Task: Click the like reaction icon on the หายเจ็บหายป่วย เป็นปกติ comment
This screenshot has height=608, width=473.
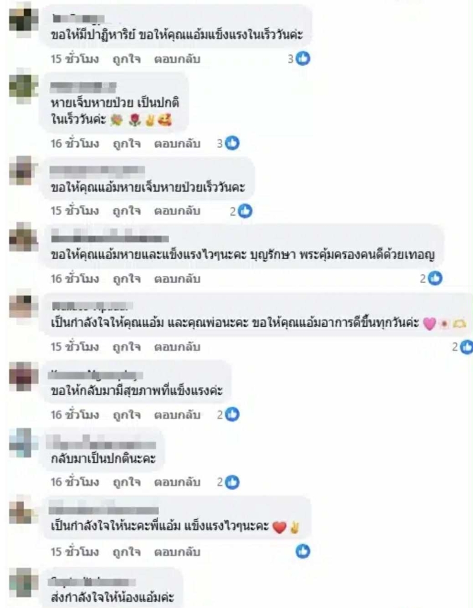Action: 232,143
